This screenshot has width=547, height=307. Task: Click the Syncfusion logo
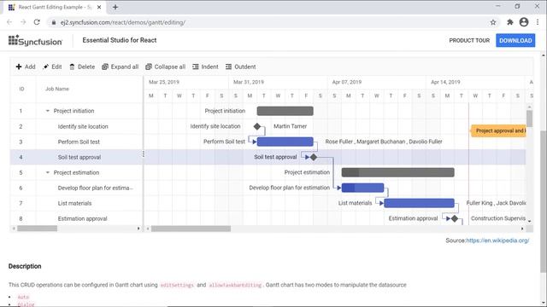(x=35, y=40)
